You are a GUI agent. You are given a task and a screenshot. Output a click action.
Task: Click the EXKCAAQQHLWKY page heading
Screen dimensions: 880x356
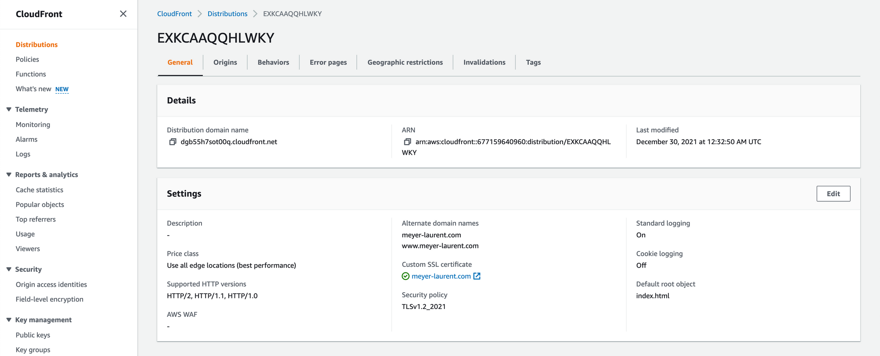pos(216,38)
